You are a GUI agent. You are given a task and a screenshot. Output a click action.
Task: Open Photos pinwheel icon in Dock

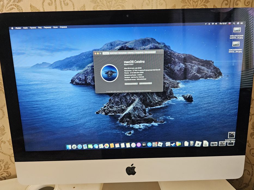coord(107,146)
